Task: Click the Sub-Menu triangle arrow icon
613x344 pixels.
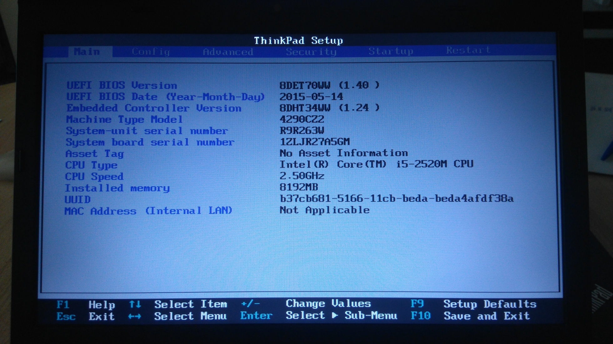Action: (335, 315)
